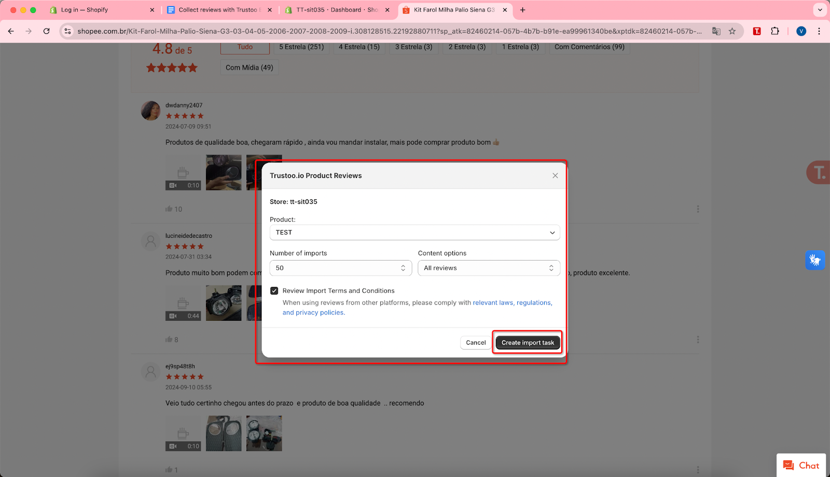Open the Number of imports selector

click(x=340, y=268)
